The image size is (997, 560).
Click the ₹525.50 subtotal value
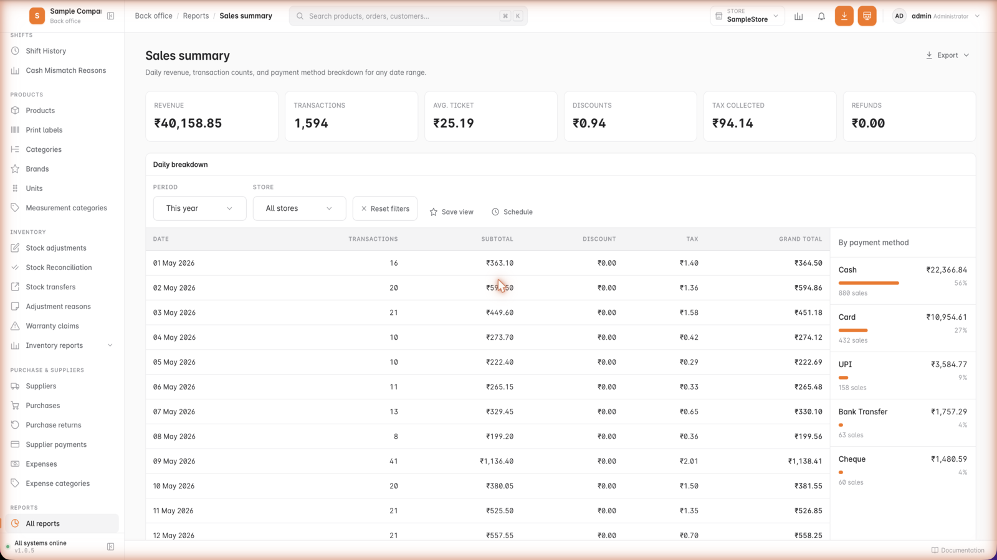(x=500, y=511)
